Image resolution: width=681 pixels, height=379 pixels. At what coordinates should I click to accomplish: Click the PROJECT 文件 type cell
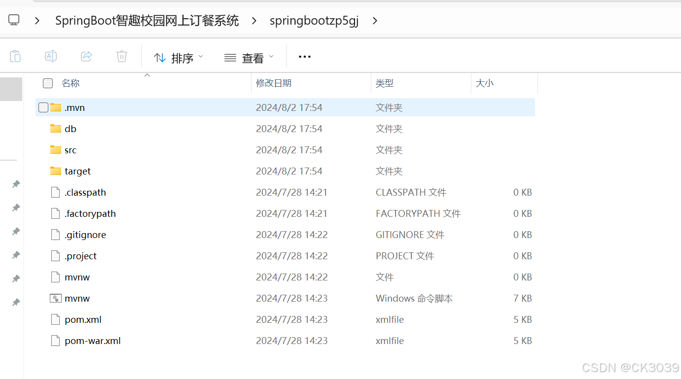405,256
